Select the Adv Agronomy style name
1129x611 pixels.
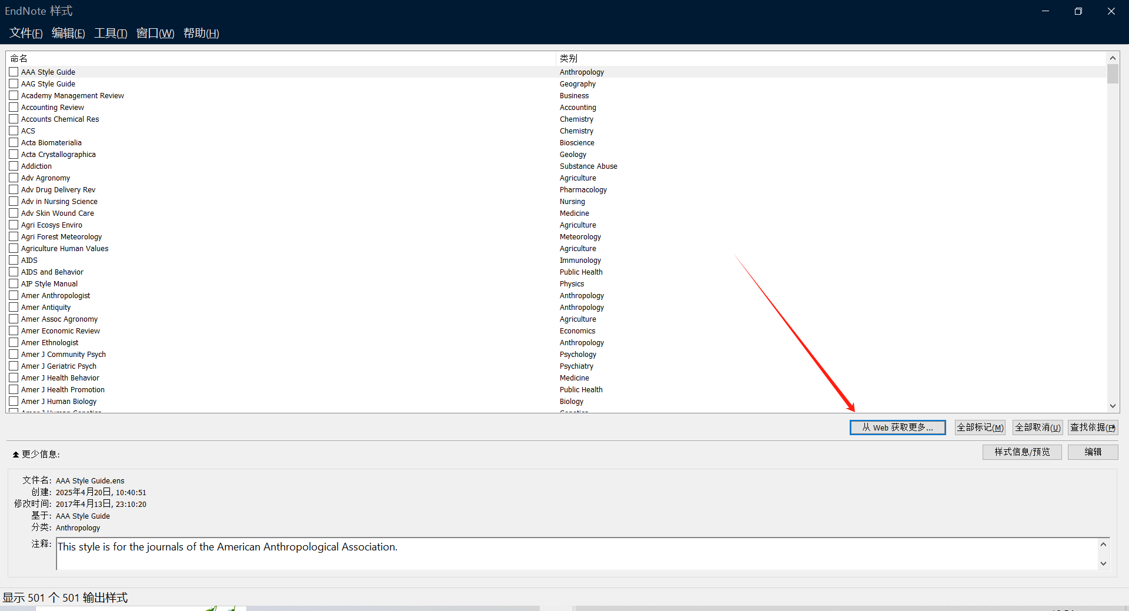[45, 178]
